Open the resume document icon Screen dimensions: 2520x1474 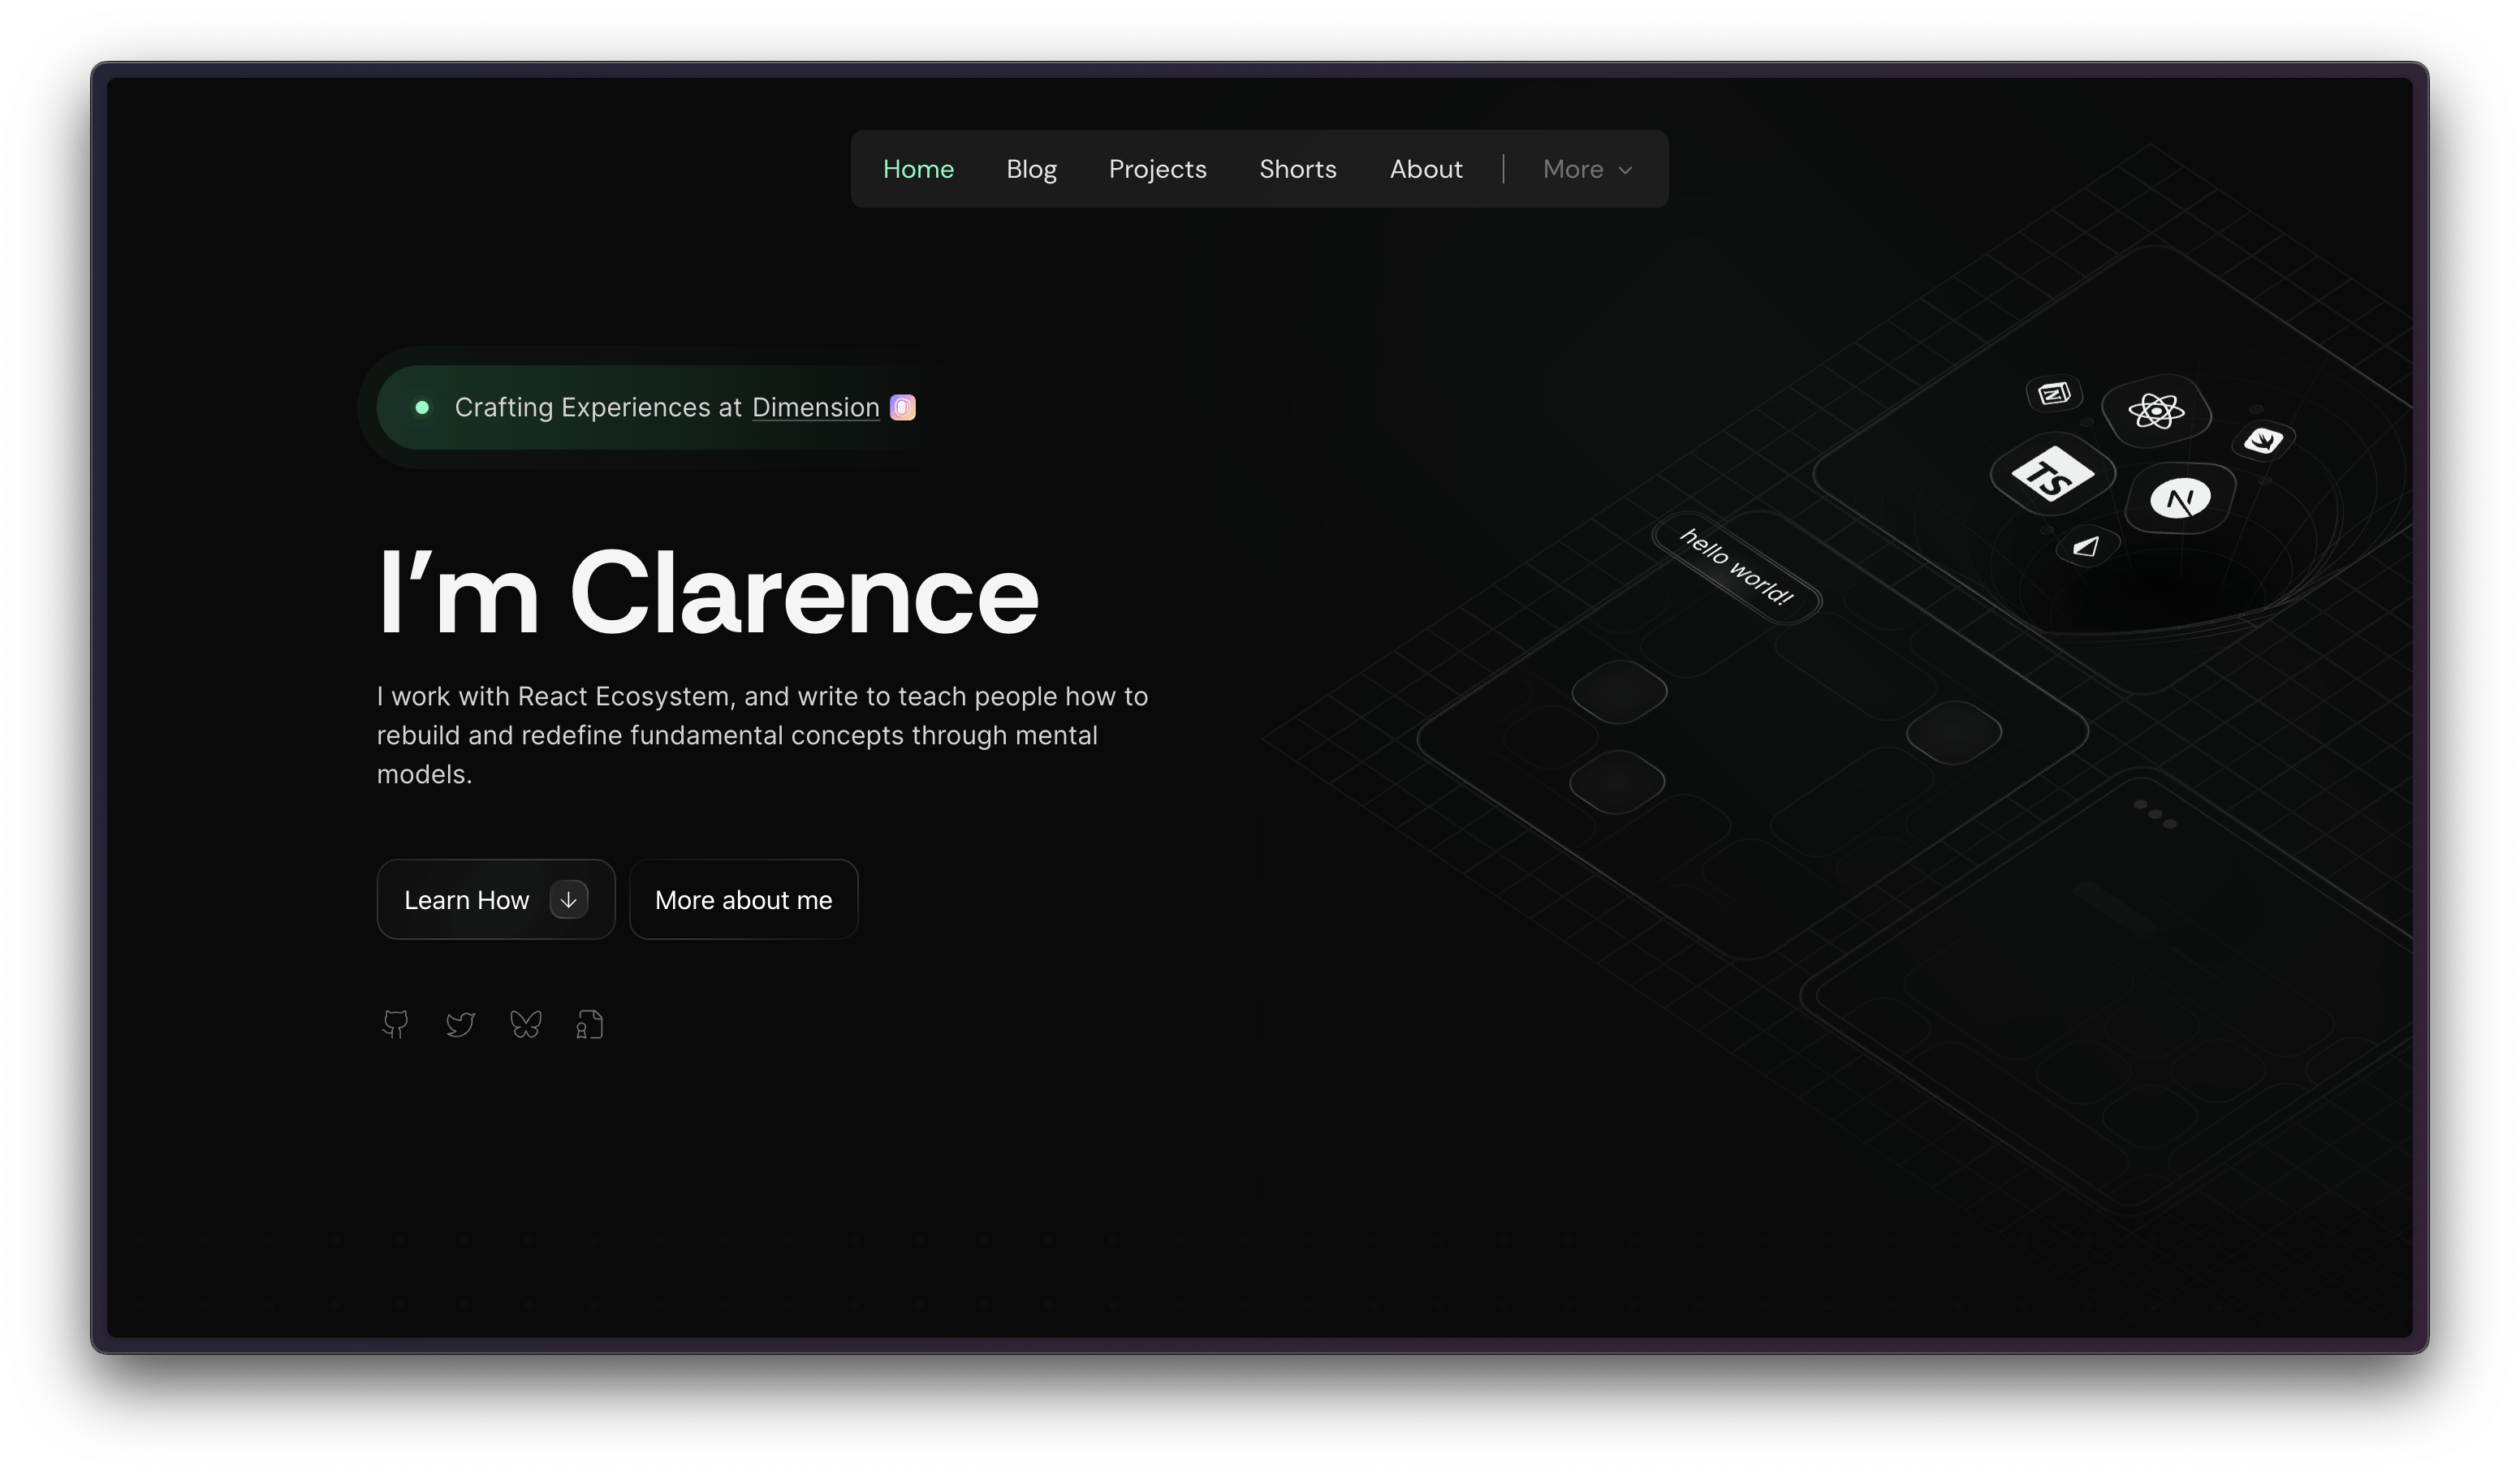pyautogui.click(x=590, y=1024)
